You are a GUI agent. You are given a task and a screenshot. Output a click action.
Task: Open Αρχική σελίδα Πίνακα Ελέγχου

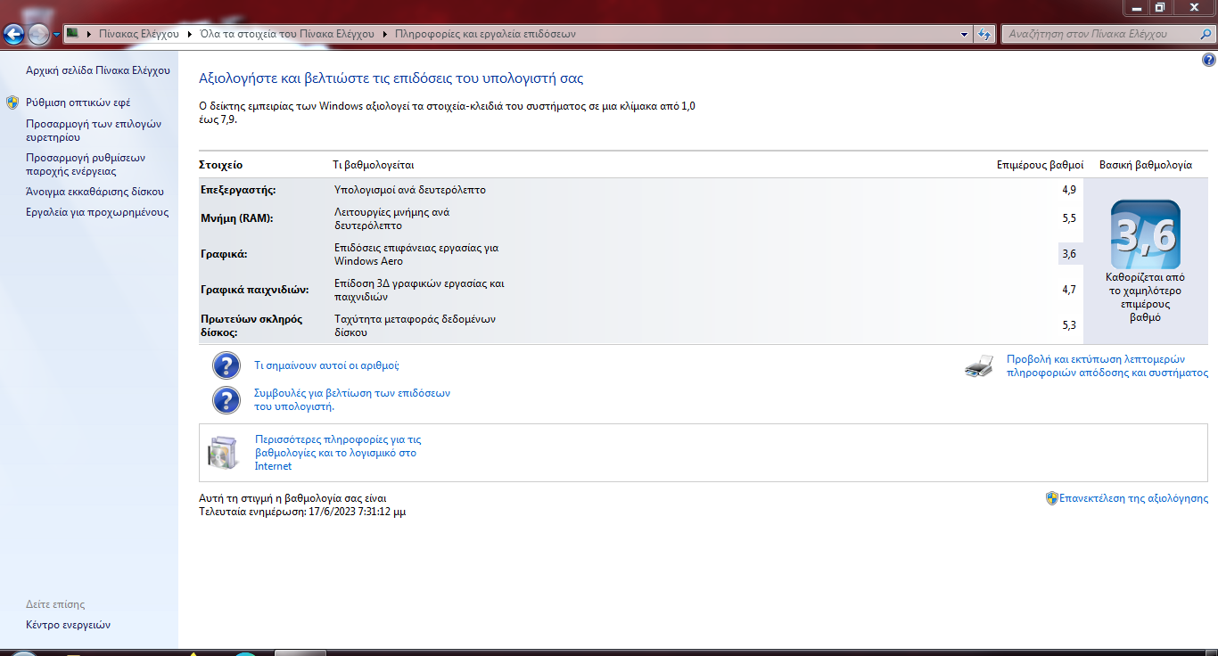click(97, 70)
